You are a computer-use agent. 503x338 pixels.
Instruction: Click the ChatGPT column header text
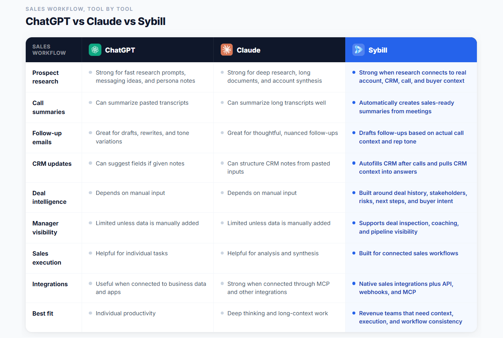pyautogui.click(x=120, y=50)
